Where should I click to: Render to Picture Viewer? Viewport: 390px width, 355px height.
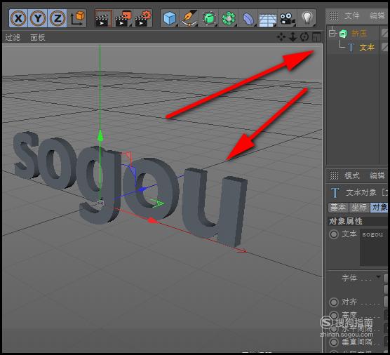pyautogui.click(x=123, y=18)
